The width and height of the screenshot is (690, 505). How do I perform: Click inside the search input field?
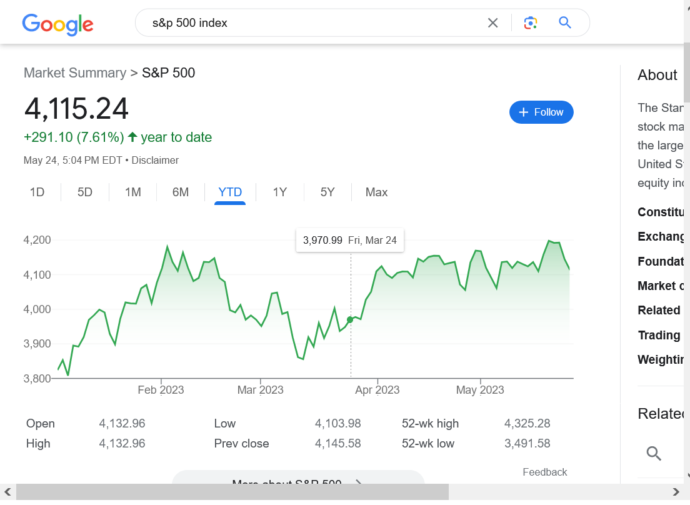coord(312,23)
